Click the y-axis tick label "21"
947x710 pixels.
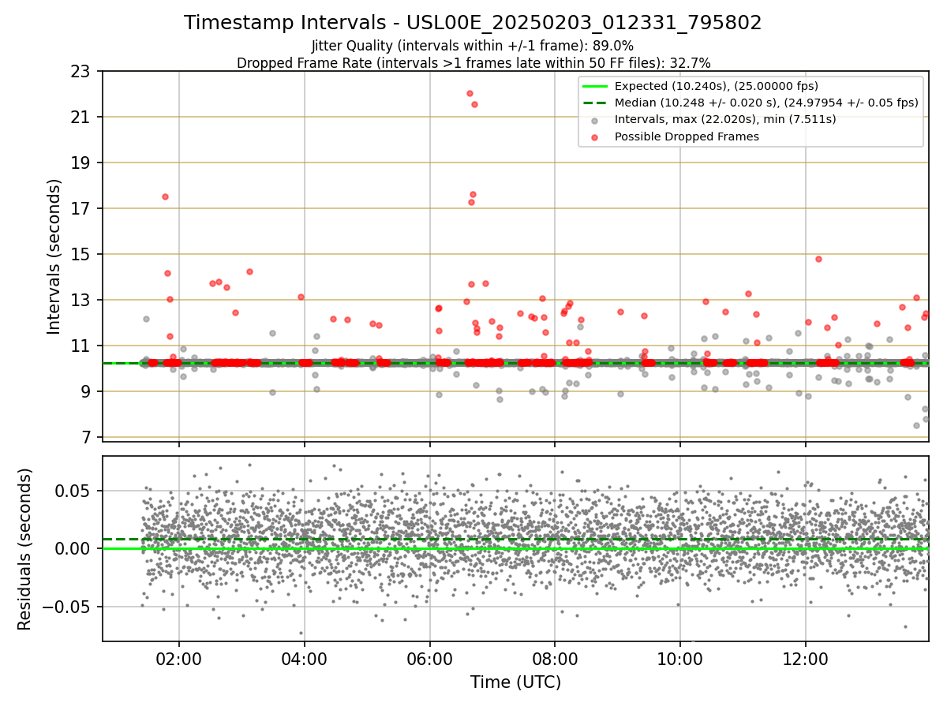[81, 118]
